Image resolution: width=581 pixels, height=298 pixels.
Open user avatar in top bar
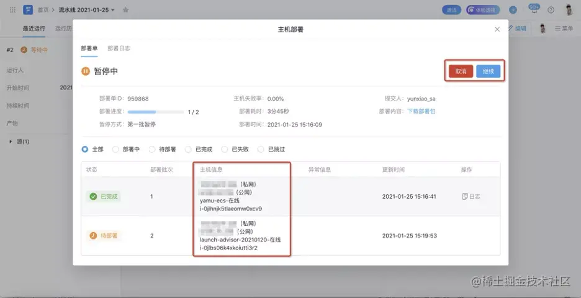pyautogui.click(x=569, y=10)
